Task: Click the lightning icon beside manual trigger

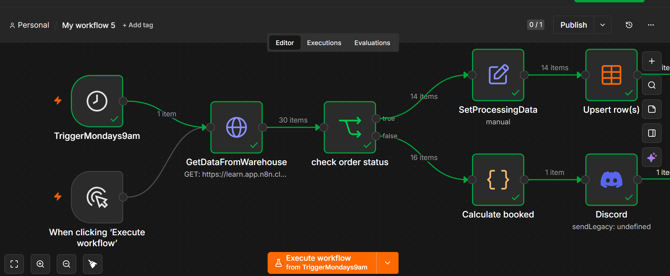Action: pyautogui.click(x=58, y=196)
